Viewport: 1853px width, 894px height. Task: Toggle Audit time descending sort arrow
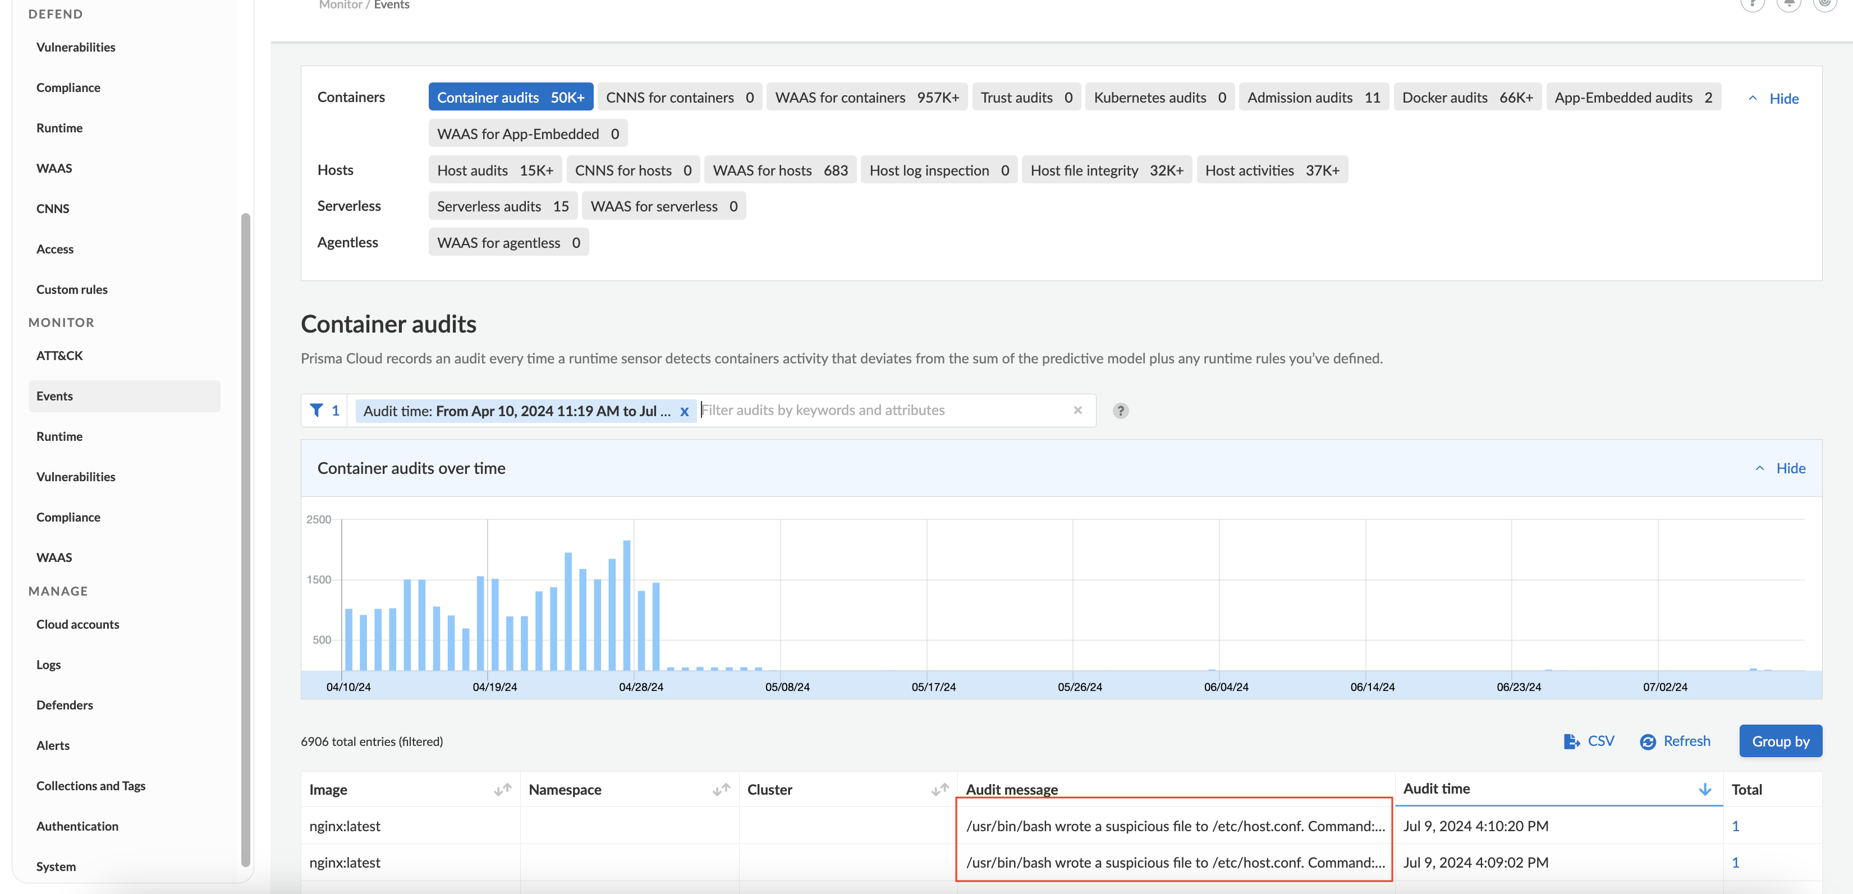tap(1704, 789)
